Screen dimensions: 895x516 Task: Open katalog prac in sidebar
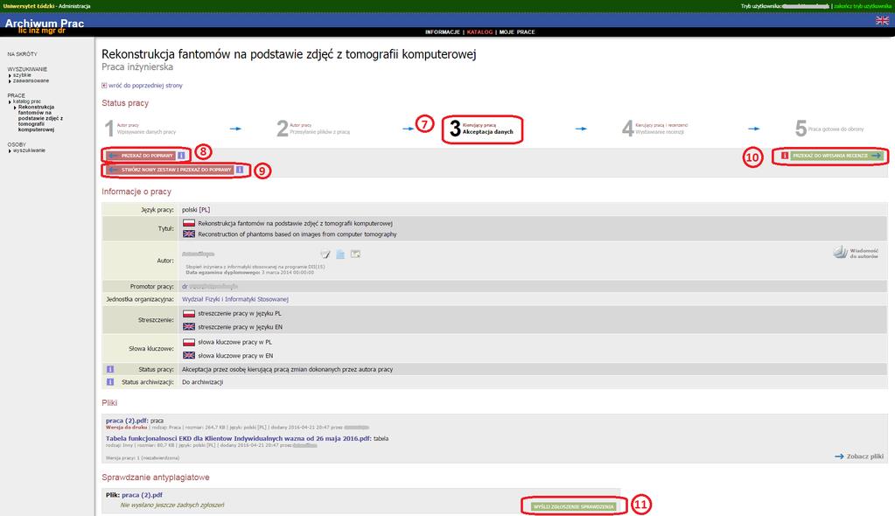tap(27, 101)
